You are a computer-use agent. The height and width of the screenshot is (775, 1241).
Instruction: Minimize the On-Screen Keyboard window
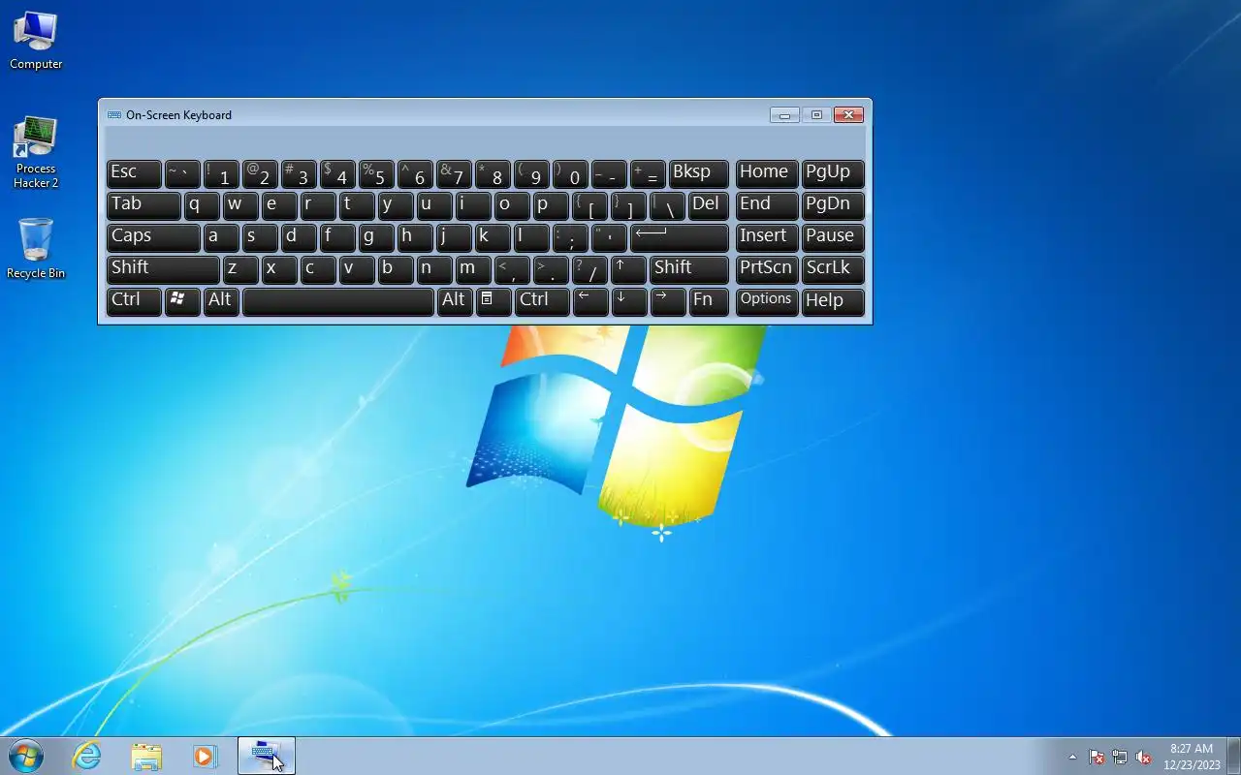point(784,114)
